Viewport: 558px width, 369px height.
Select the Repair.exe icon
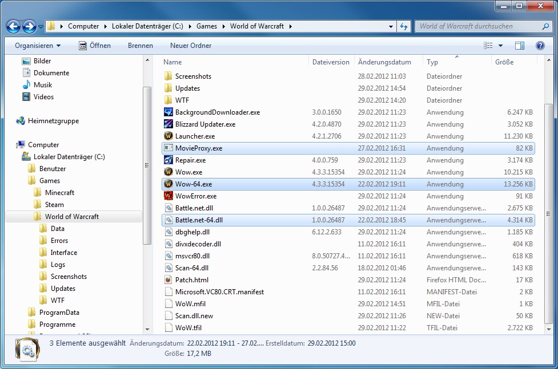pyautogui.click(x=168, y=160)
